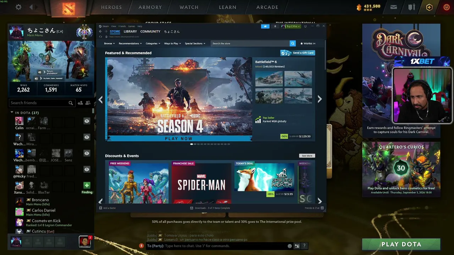This screenshot has height=255, width=454.
Task: Go back in Steam navigation
Action: pos(100,32)
